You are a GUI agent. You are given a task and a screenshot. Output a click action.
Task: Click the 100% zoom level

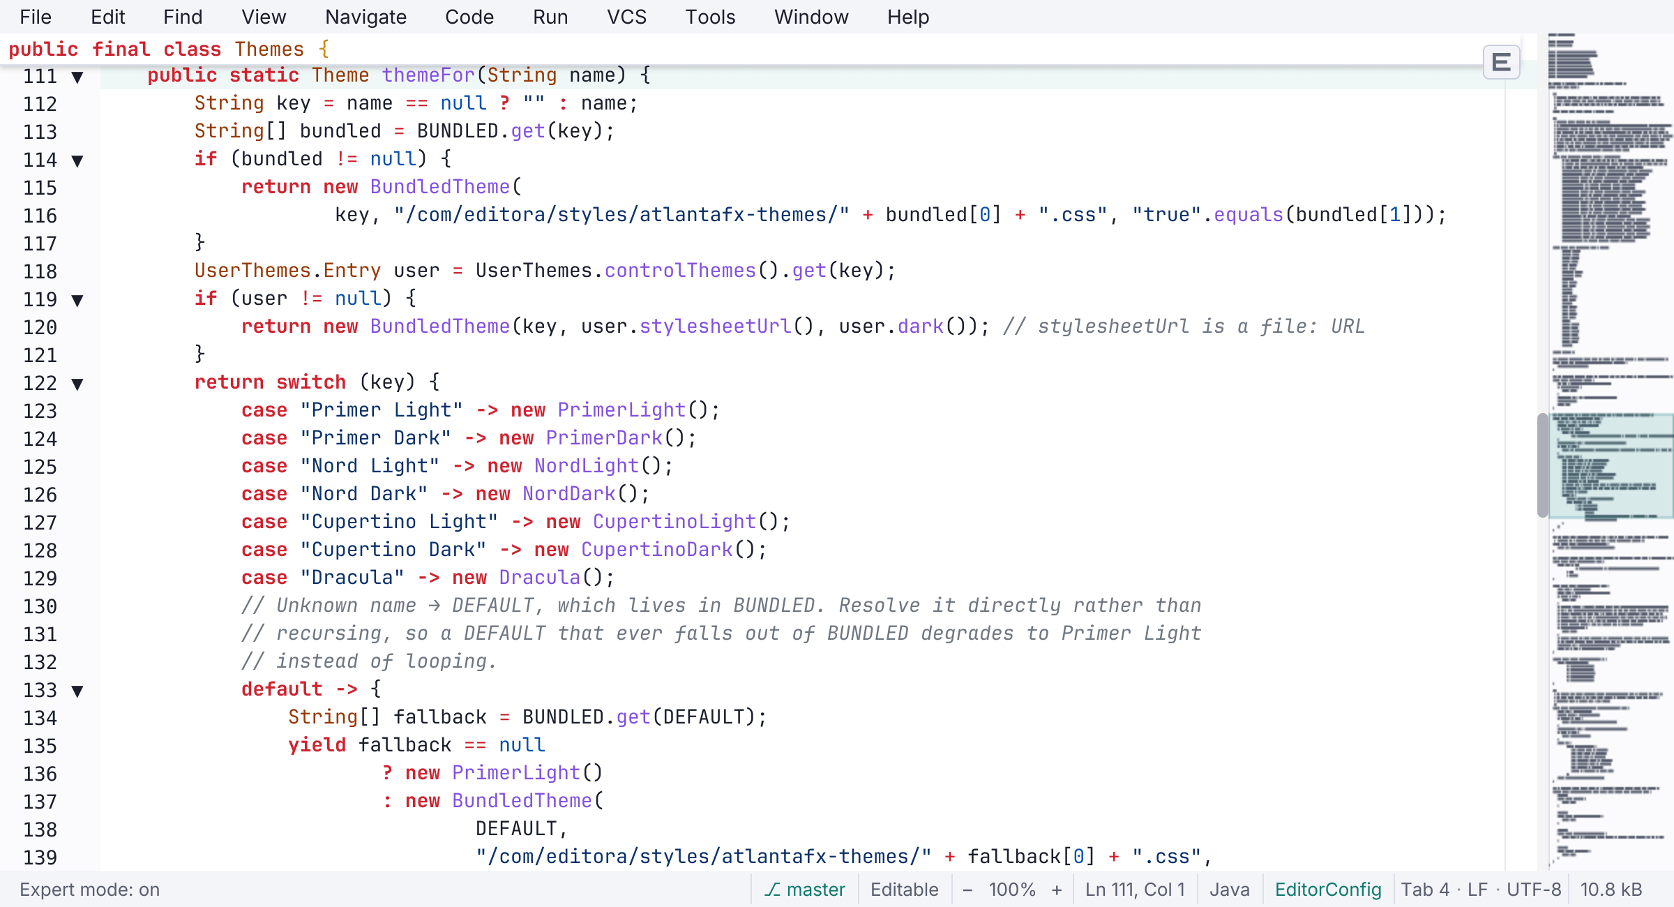click(x=1012, y=890)
